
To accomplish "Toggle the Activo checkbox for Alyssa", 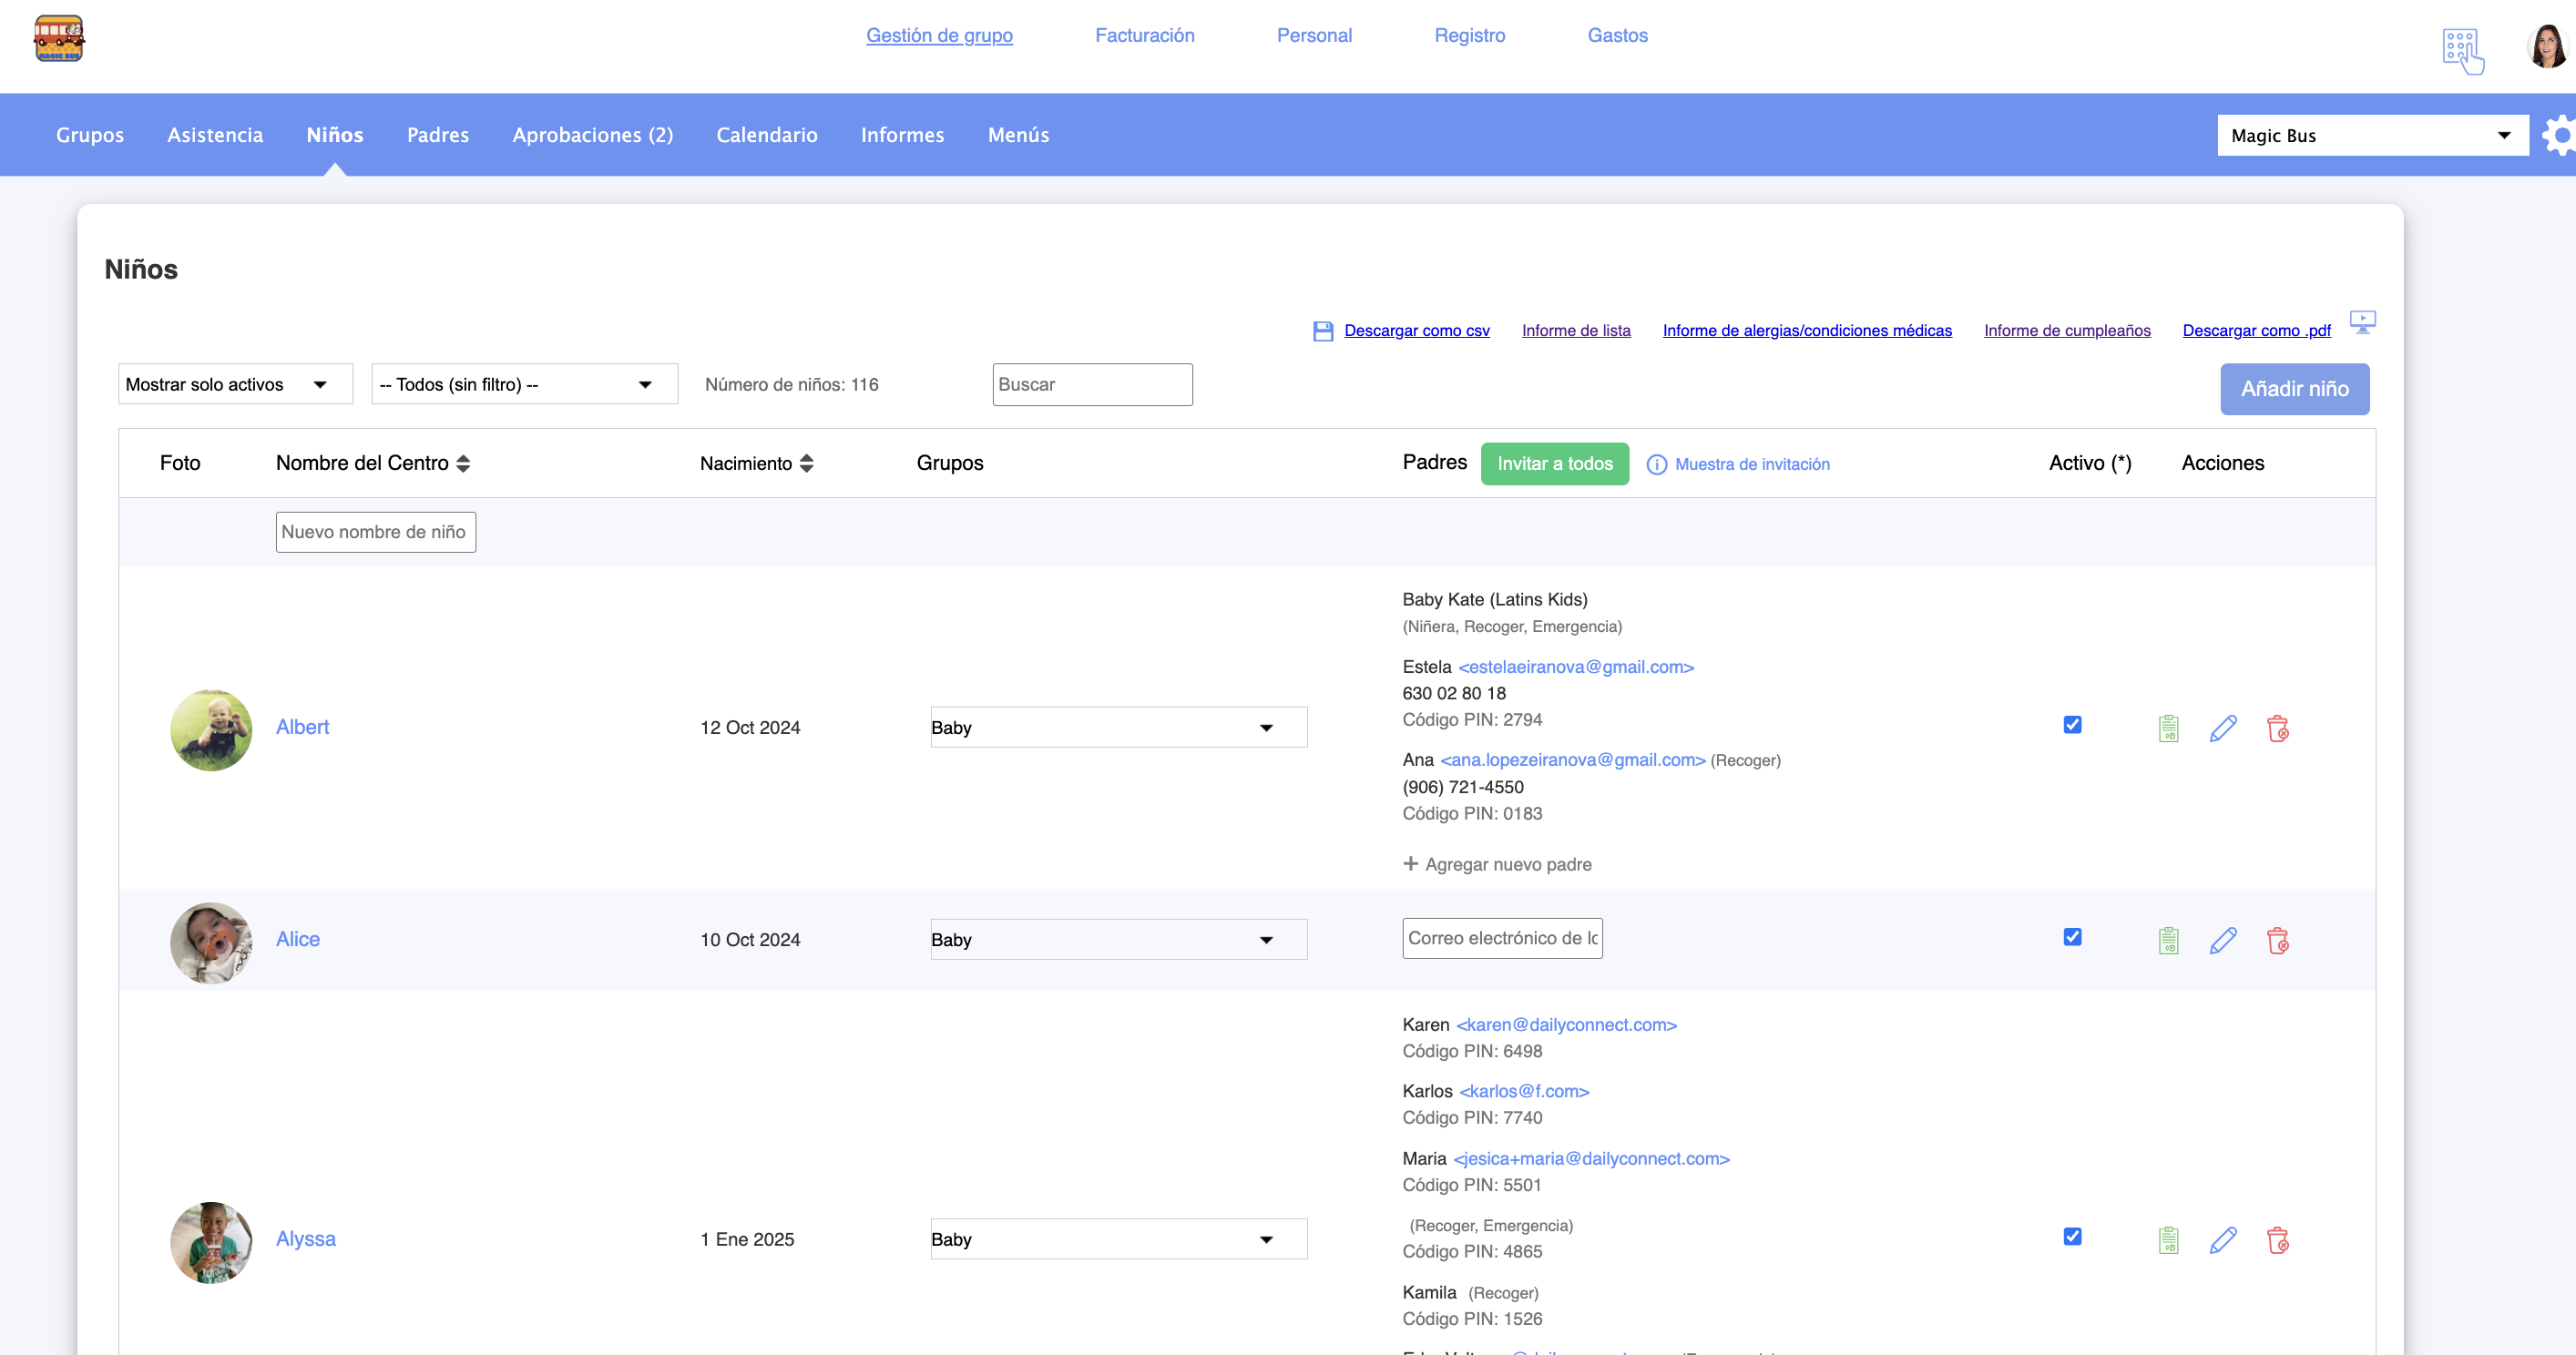I will (x=2072, y=1237).
